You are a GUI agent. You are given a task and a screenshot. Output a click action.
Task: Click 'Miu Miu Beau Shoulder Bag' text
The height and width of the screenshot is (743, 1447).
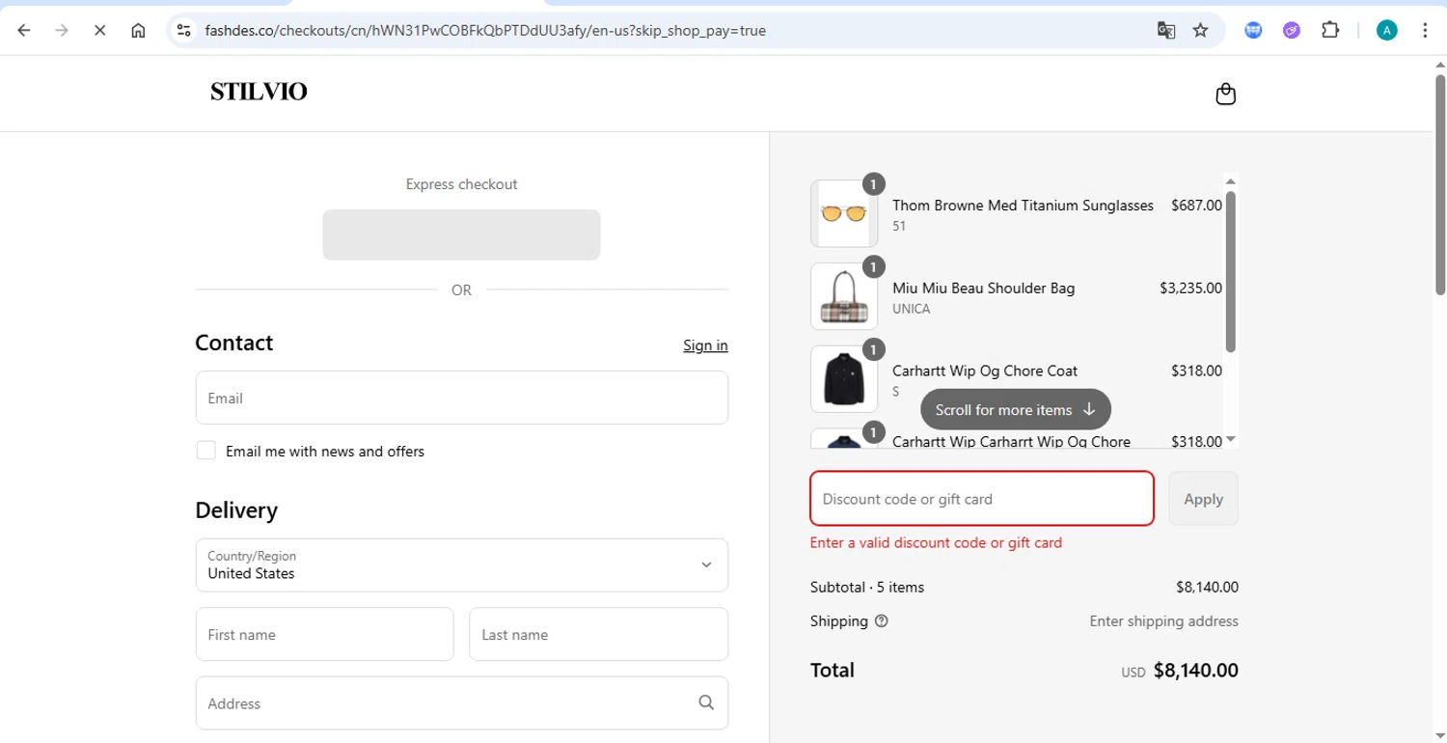(x=983, y=288)
